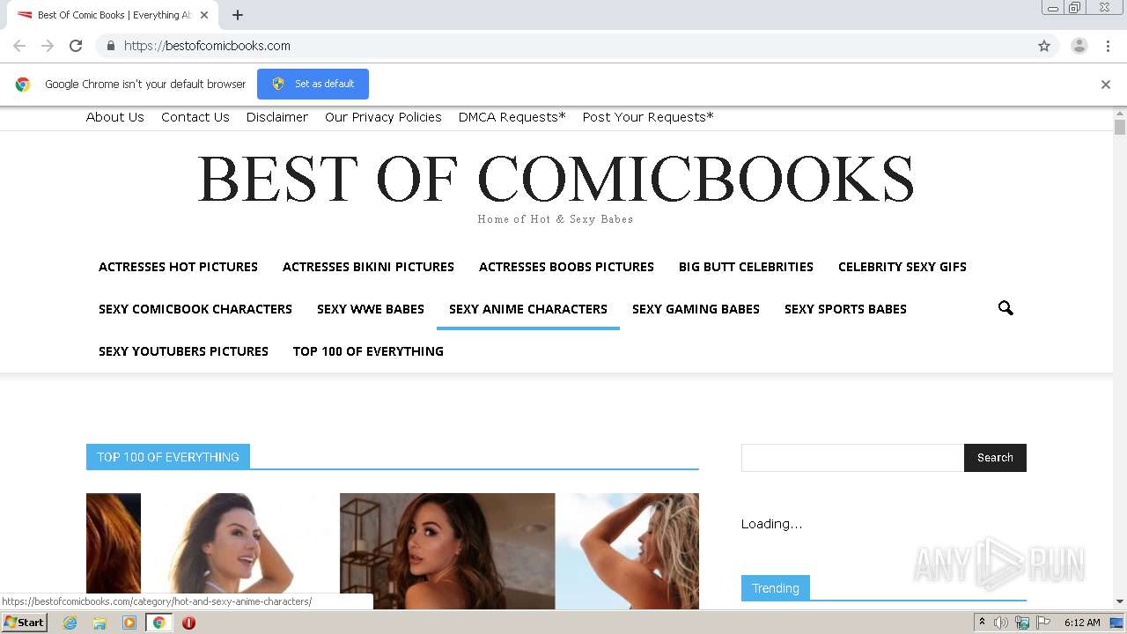Screen dimensions: 1127x634
Task: Open Internet Explorer from the taskbar
Action: click(x=70, y=623)
